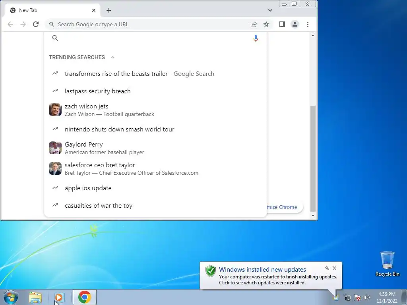Reload the page with the refresh icon
The height and width of the screenshot is (305, 407).
tap(36, 24)
